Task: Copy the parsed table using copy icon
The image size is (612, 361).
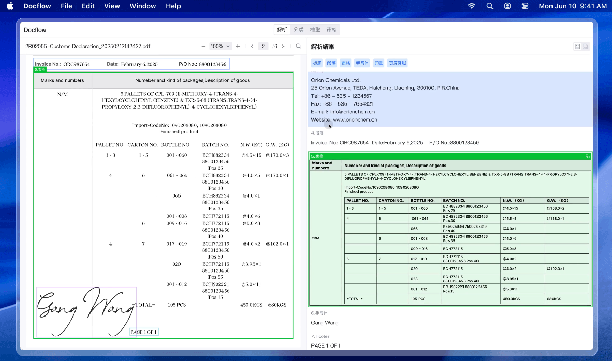Action: 587,156
